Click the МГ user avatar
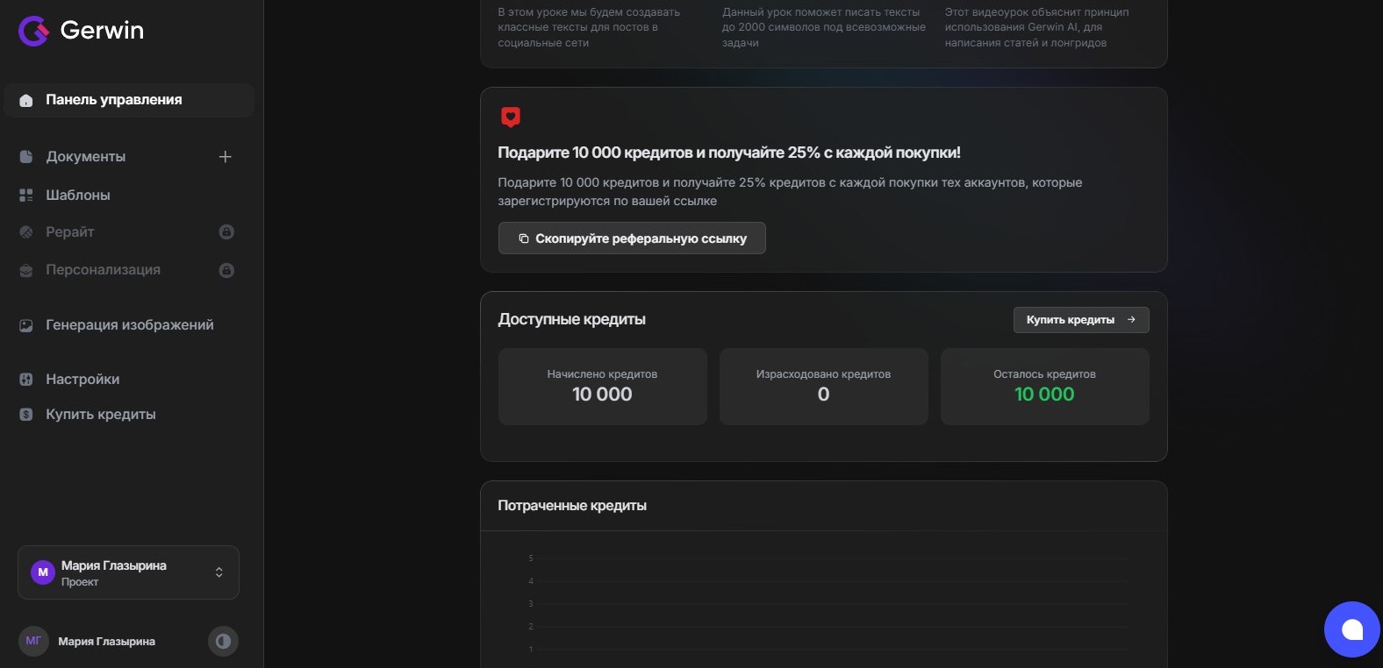The width and height of the screenshot is (1383, 668). point(33,641)
